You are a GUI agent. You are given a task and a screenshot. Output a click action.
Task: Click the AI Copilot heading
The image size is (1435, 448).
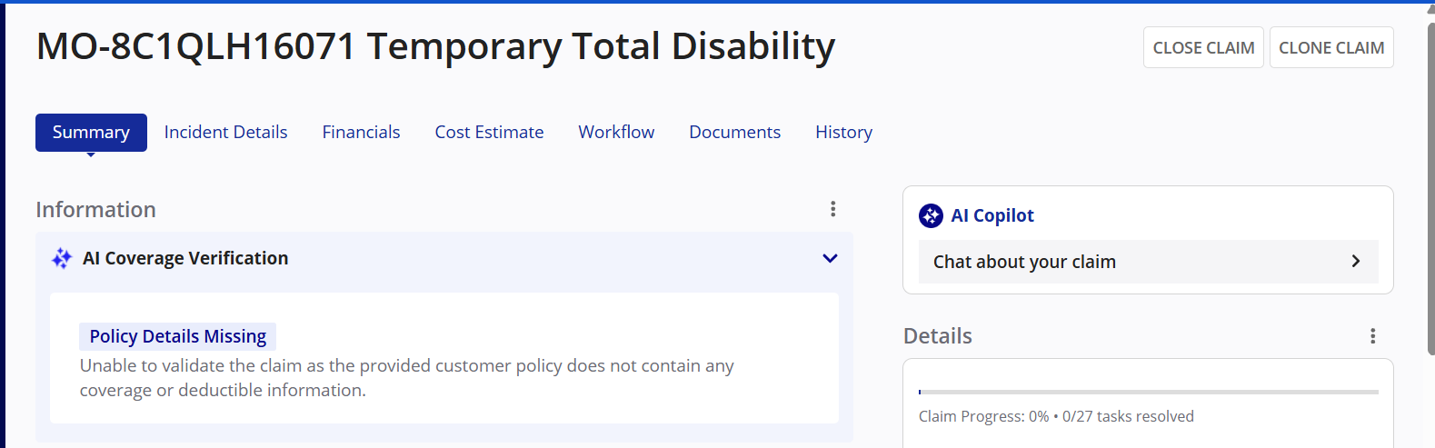[992, 215]
